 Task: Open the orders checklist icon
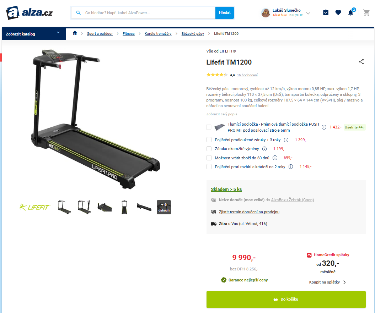click(x=326, y=12)
